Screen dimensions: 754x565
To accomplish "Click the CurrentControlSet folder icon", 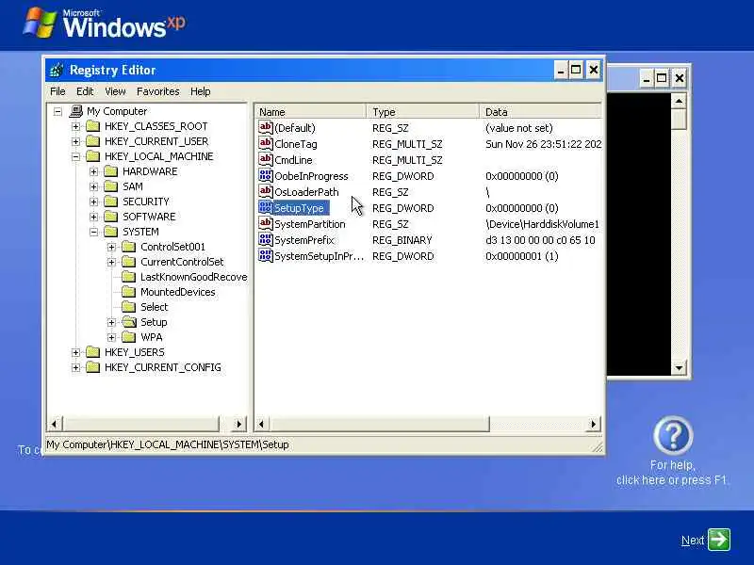I will pyautogui.click(x=129, y=262).
